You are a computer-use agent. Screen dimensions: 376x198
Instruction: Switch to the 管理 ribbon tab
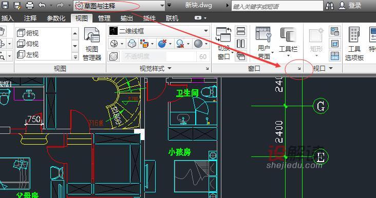[104, 18]
